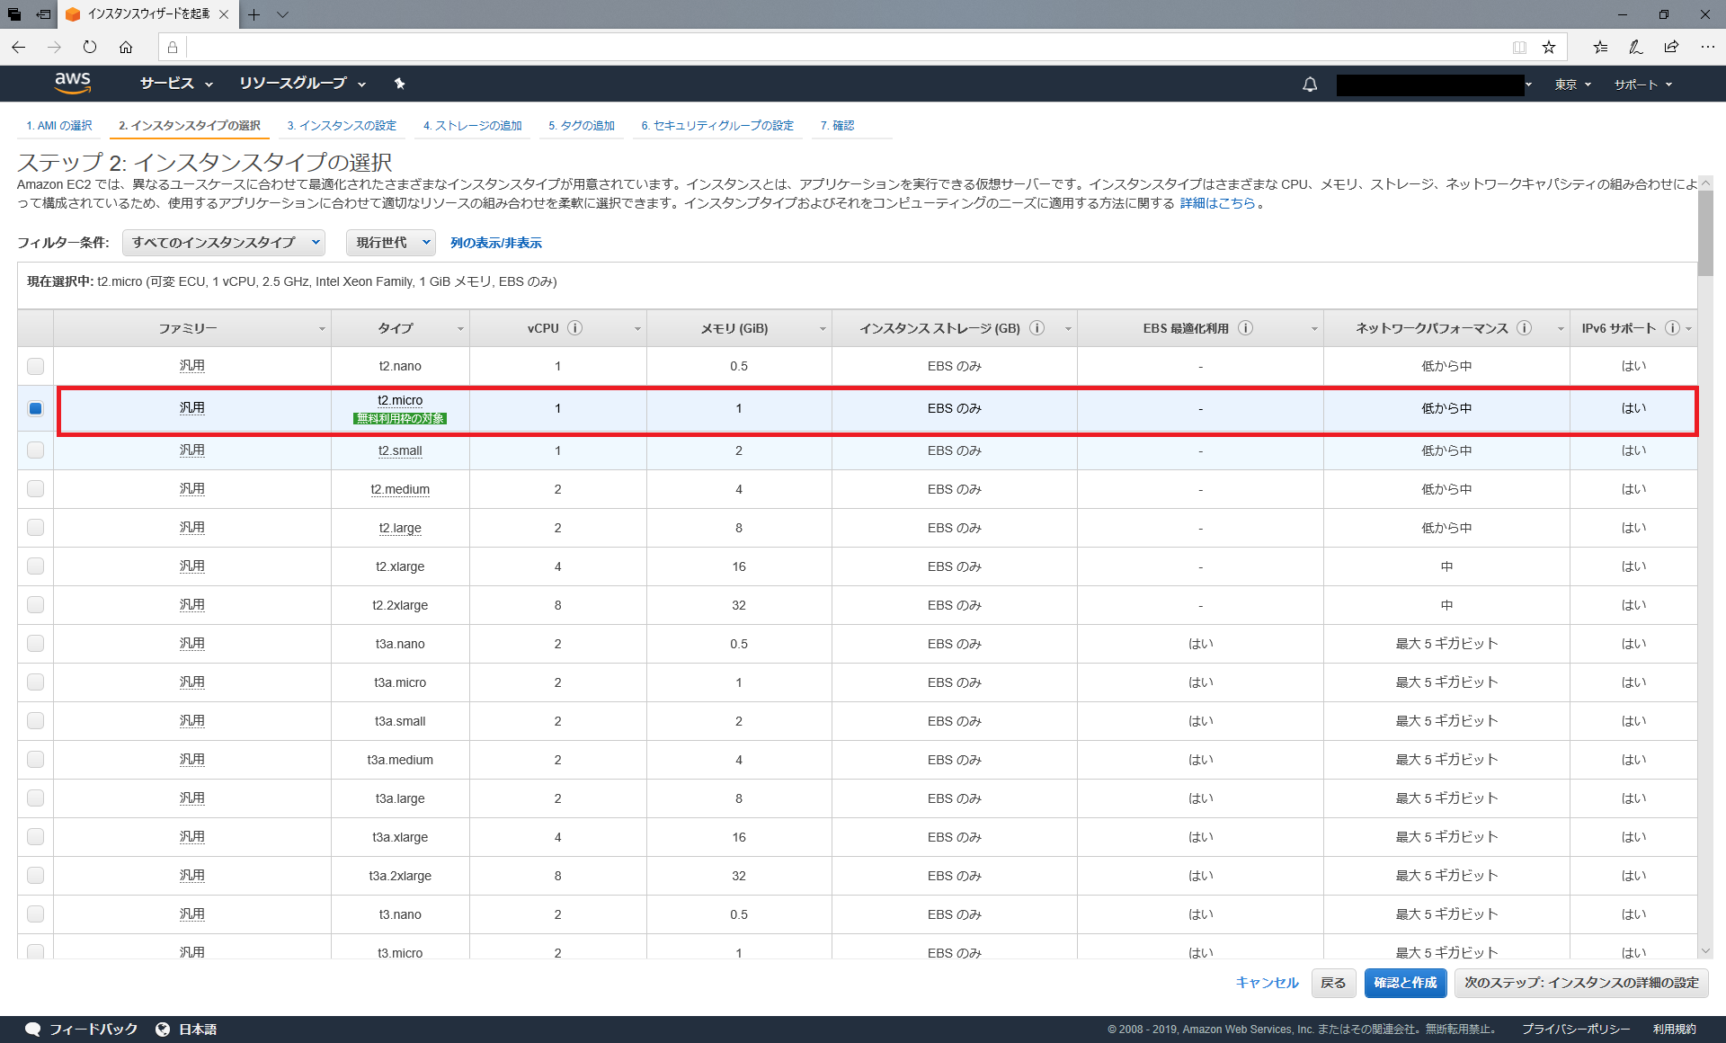Click the instance storage column info icon

[x=1036, y=328]
